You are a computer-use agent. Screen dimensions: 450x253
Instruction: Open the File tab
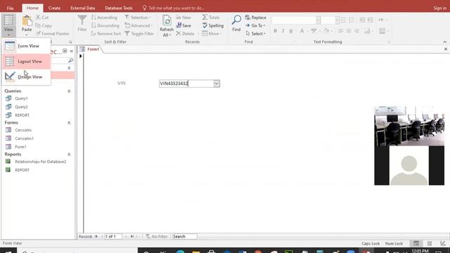pos(10,8)
